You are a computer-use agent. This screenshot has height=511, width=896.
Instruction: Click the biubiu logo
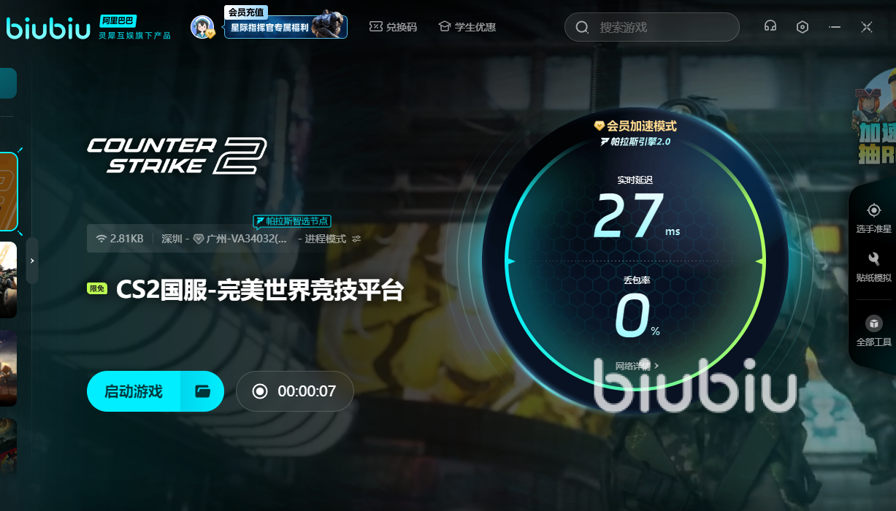pos(47,27)
